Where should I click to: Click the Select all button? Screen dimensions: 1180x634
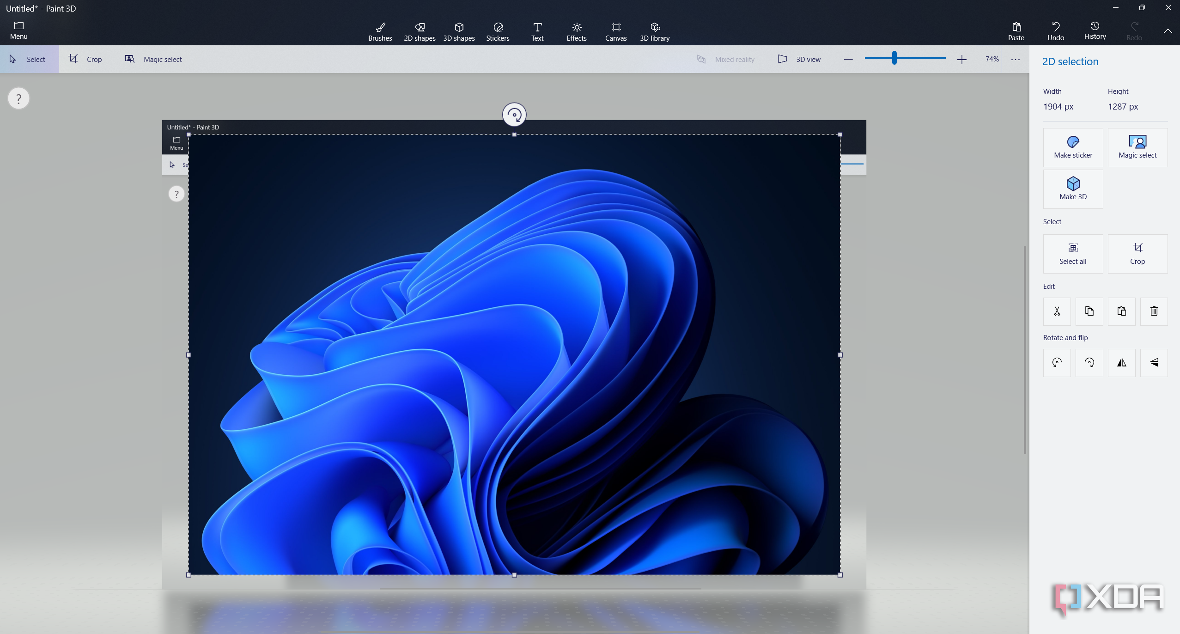pyautogui.click(x=1073, y=254)
